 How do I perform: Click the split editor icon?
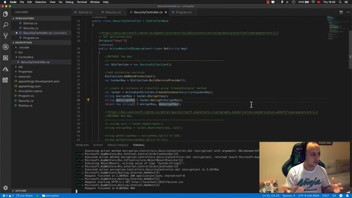(341, 12)
